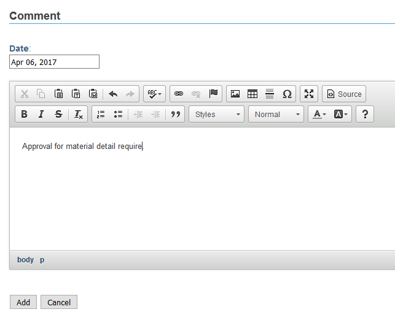395x320 pixels.
Task: Click the text 'Approval for material detail require'
Action: pos(82,146)
